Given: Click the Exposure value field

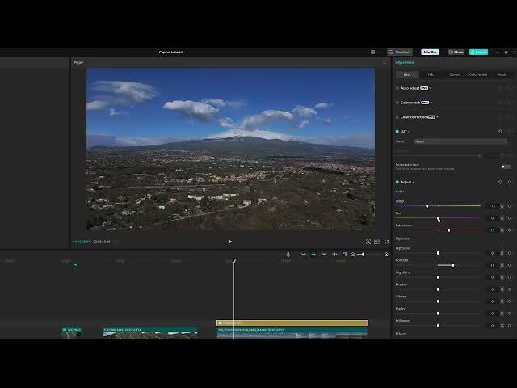Looking at the screenshot, I should pos(492,253).
